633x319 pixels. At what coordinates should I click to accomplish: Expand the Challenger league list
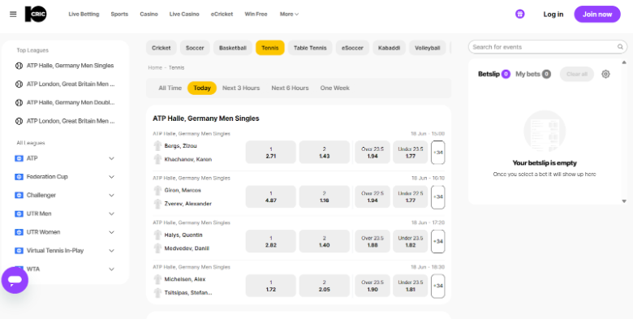pyautogui.click(x=112, y=195)
